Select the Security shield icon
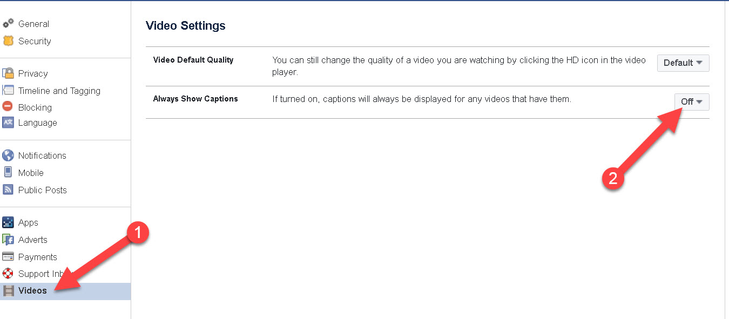The height and width of the screenshot is (319, 729). tap(9, 41)
